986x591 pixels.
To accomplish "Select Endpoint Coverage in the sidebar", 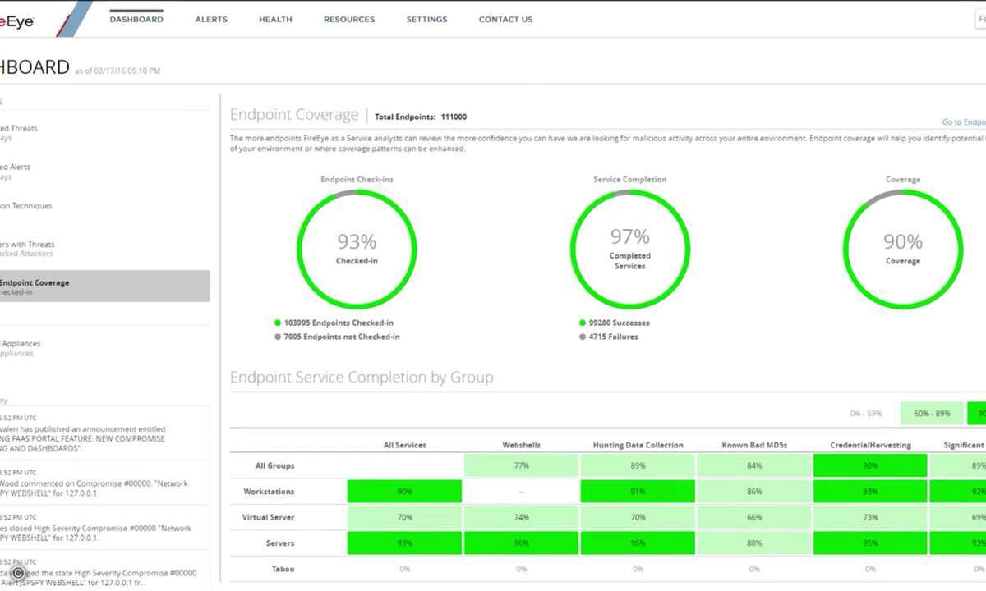I will coord(105,286).
